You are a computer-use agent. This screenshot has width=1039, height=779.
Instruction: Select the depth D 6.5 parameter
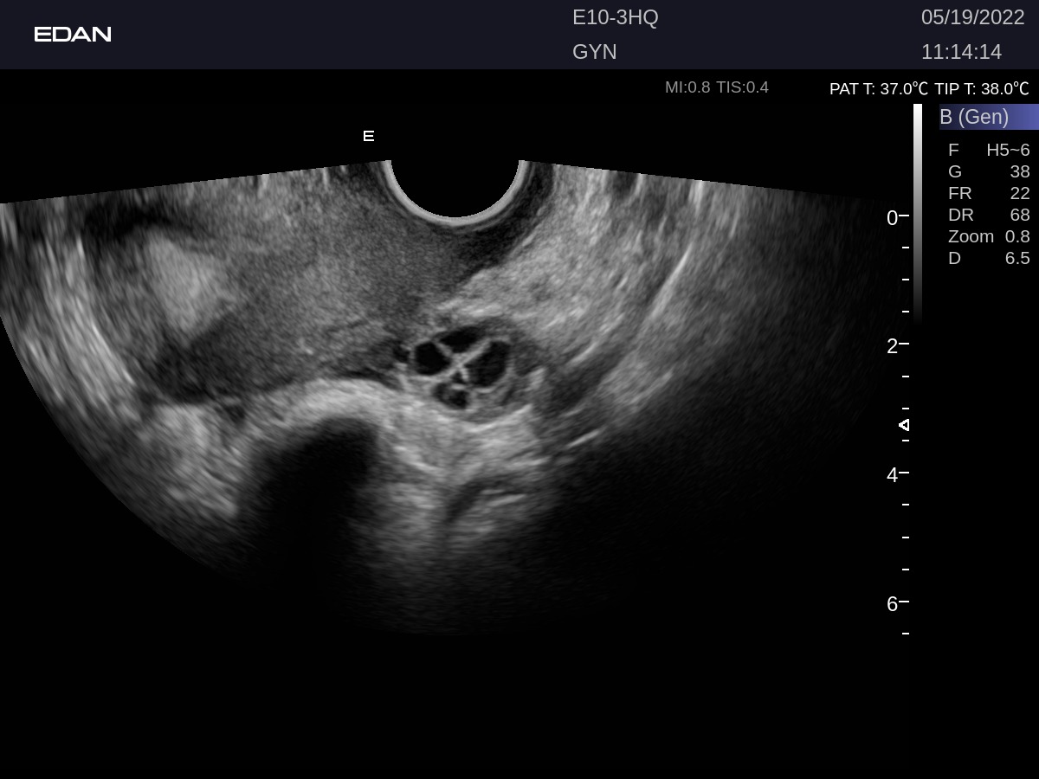click(x=989, y=258)
